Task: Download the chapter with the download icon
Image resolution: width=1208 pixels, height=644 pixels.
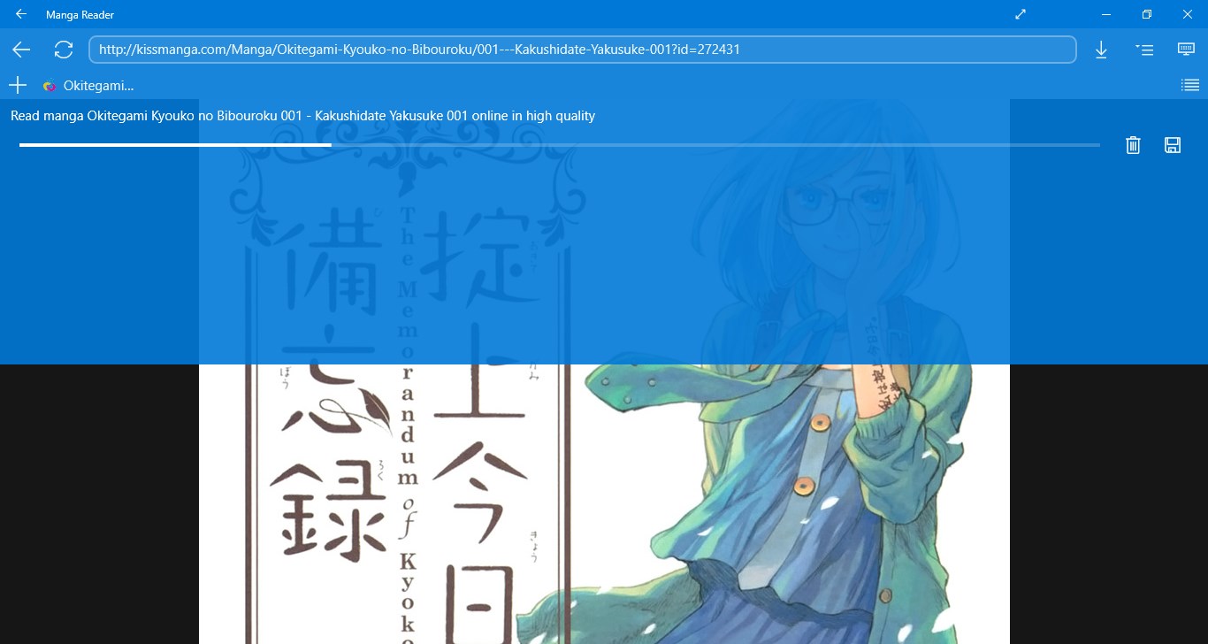Action: point(1101,50)
